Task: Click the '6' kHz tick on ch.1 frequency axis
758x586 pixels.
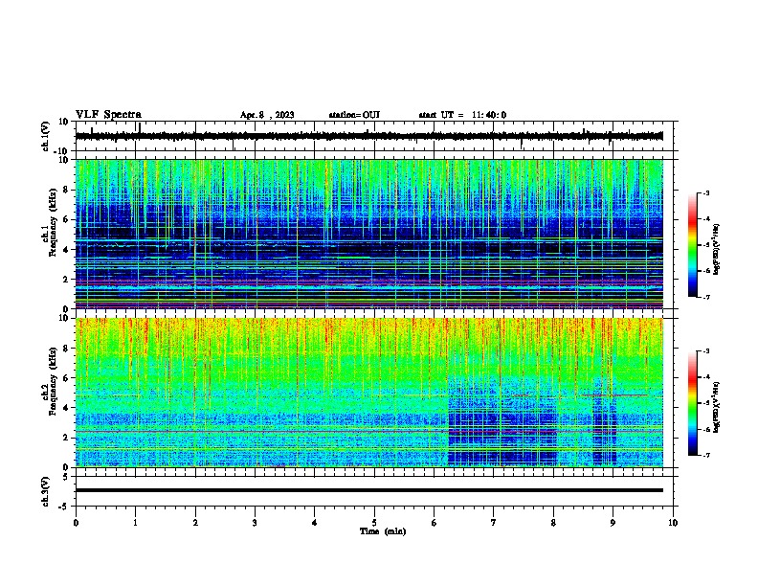Action: [66, 220]
